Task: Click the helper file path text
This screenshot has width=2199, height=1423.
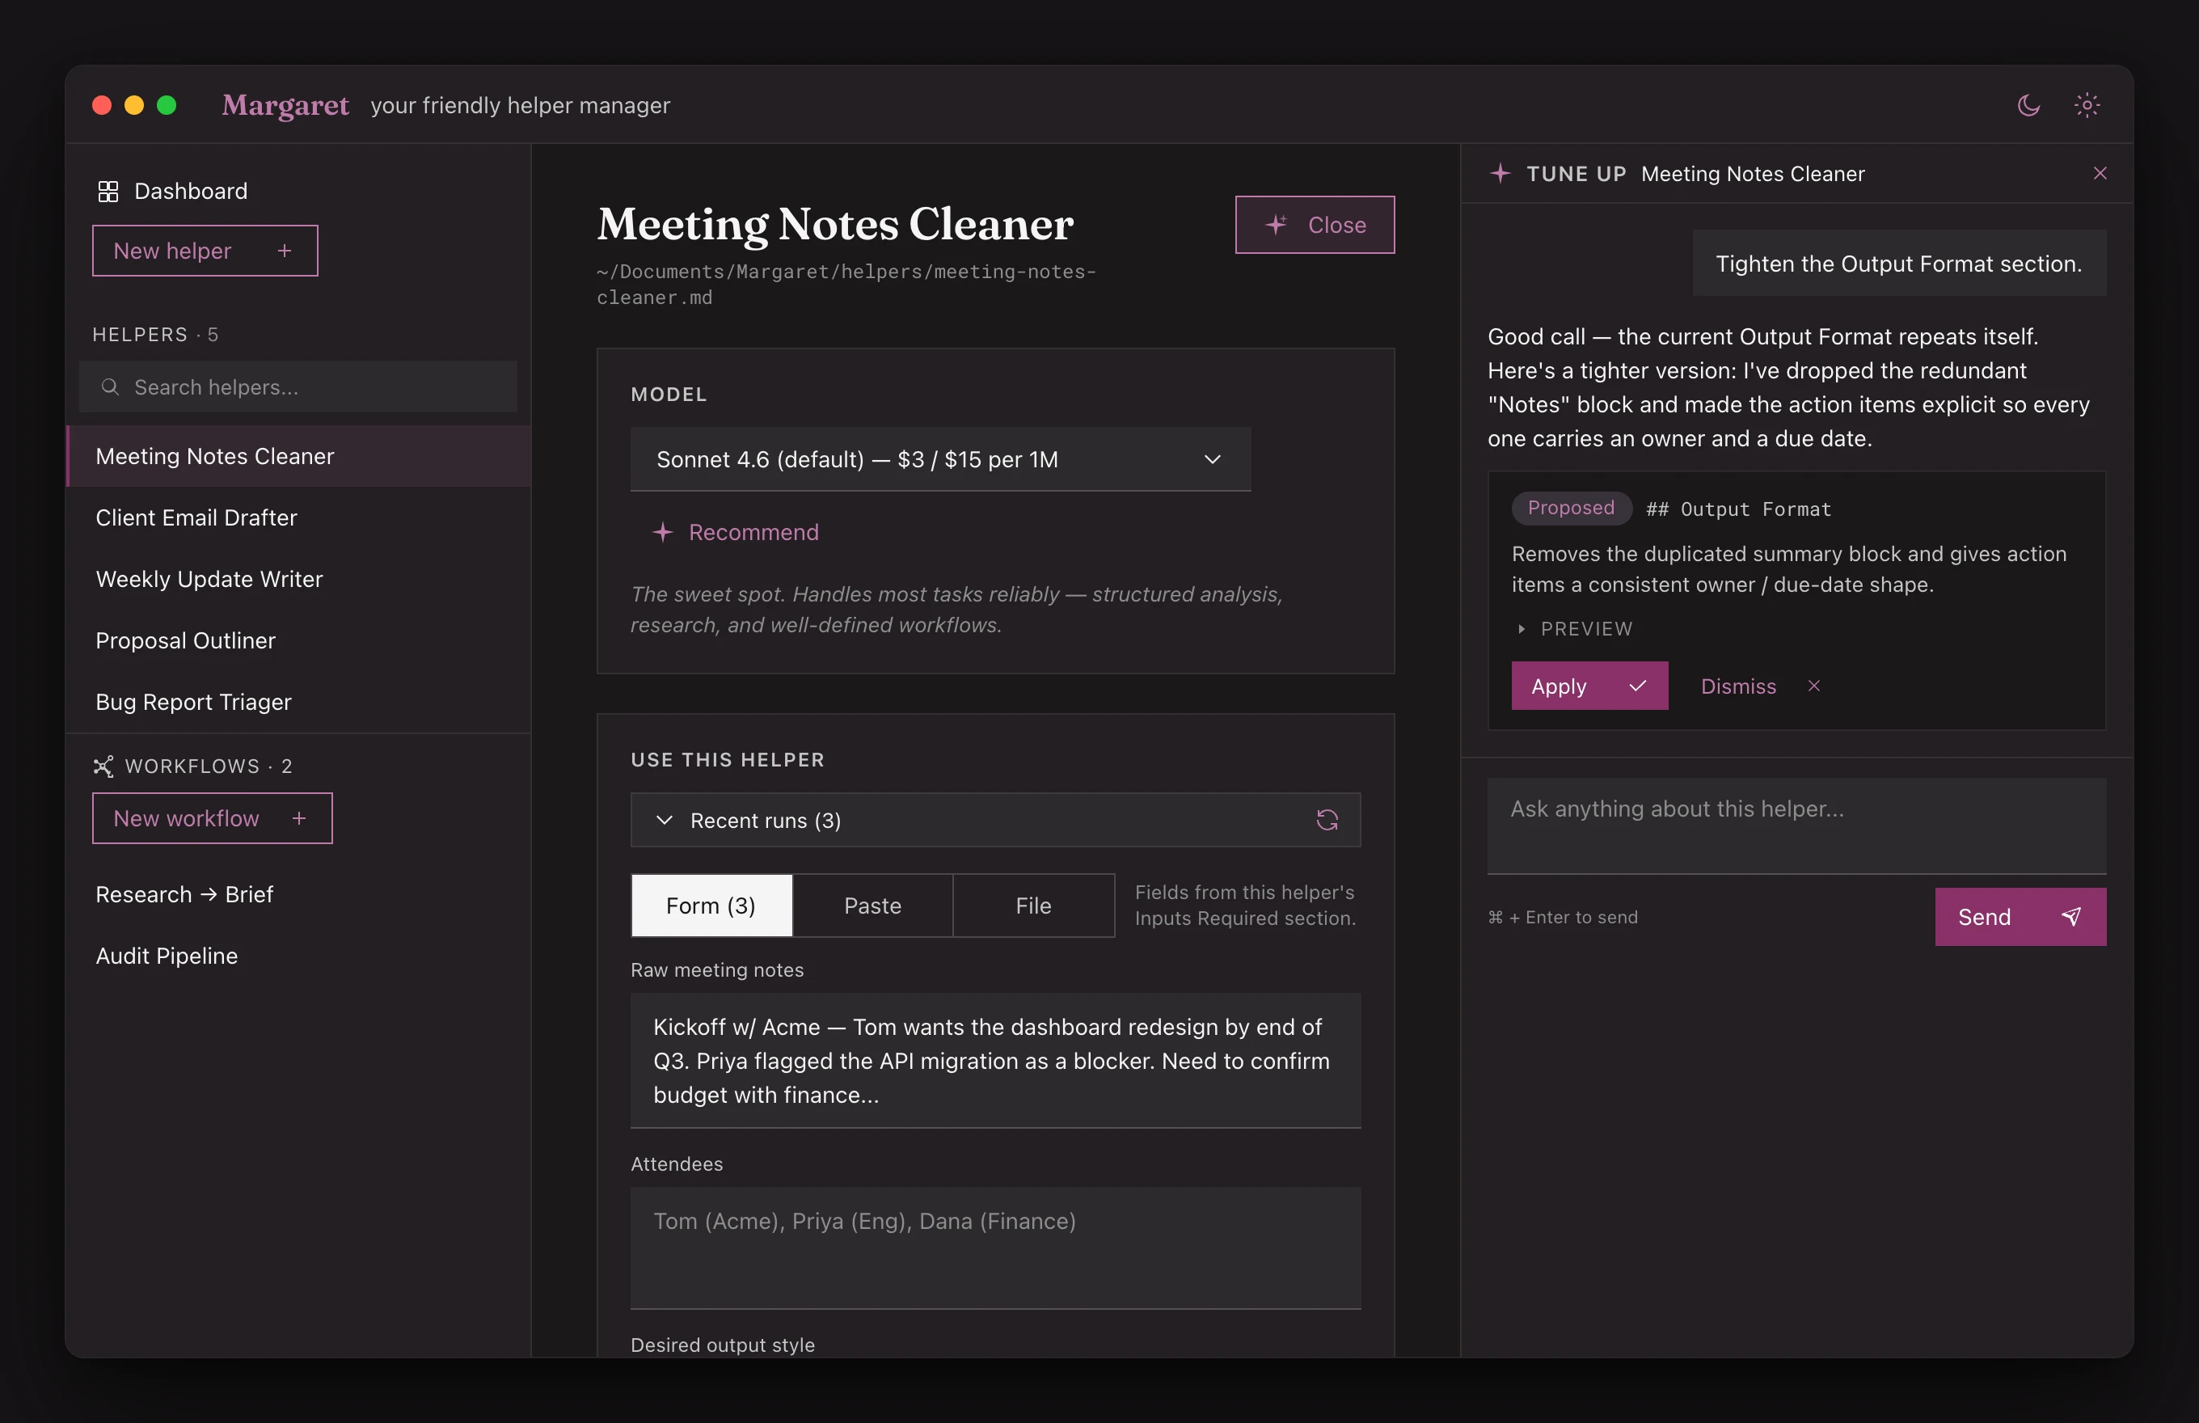Action: [846, 285]
